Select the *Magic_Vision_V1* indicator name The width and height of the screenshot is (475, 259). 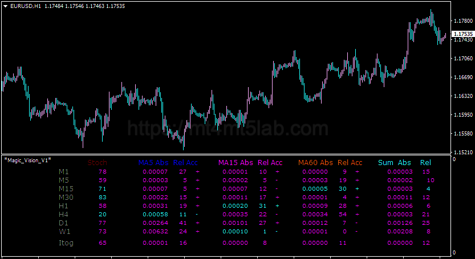[27, 160]
